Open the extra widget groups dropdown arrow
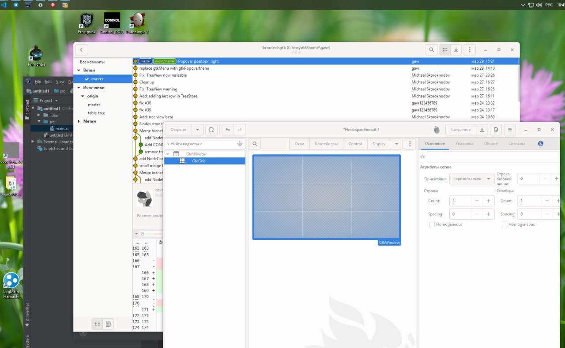 (396, 144)
